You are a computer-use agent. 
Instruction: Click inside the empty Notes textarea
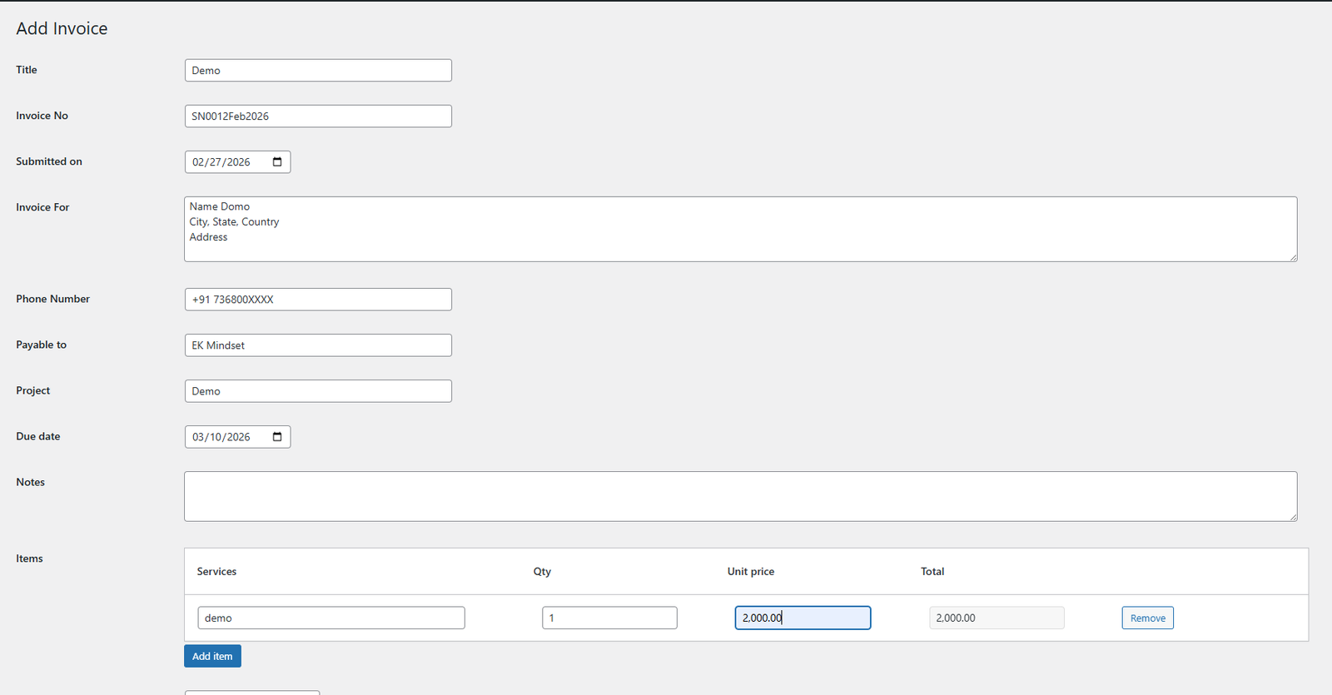(739, 496)
